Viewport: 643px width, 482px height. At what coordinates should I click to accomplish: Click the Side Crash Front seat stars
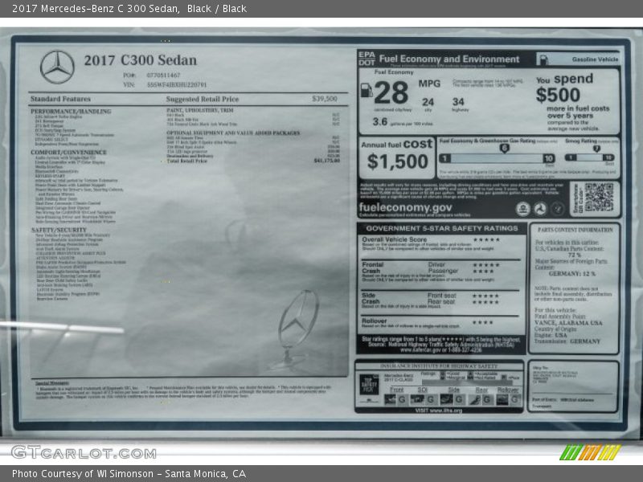(485, 296)
